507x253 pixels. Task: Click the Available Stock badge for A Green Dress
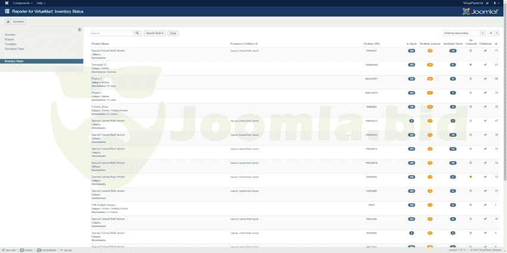click(453, 107)
